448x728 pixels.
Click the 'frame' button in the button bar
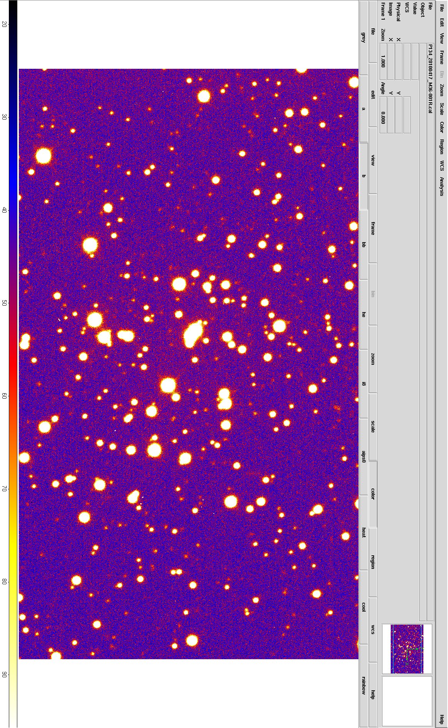373,228
